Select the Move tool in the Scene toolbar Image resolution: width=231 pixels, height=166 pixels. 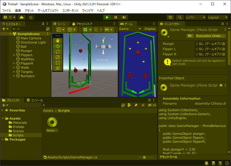pos(58,46)
